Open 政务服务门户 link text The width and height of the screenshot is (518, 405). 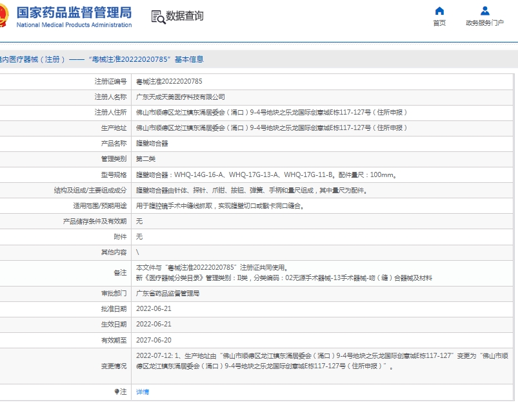tap(484, 23)
